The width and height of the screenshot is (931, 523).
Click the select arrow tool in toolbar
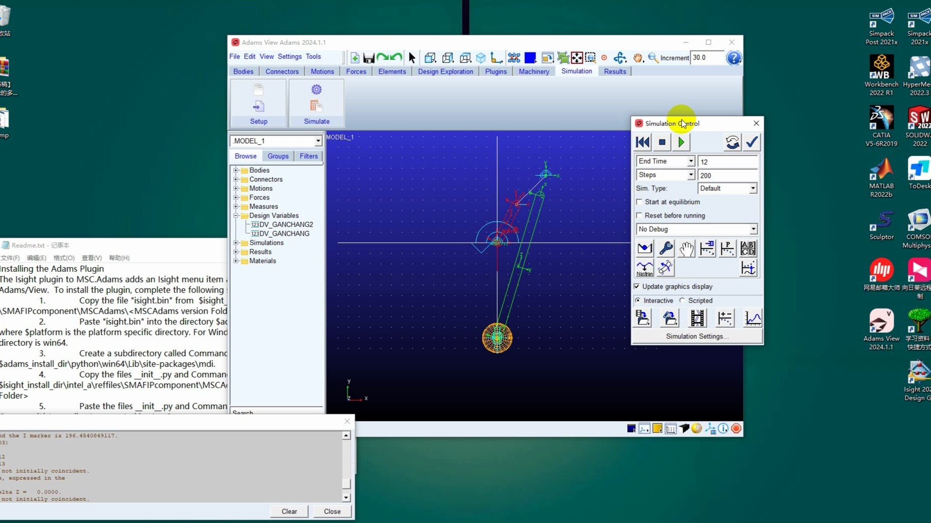click(412, 58)
